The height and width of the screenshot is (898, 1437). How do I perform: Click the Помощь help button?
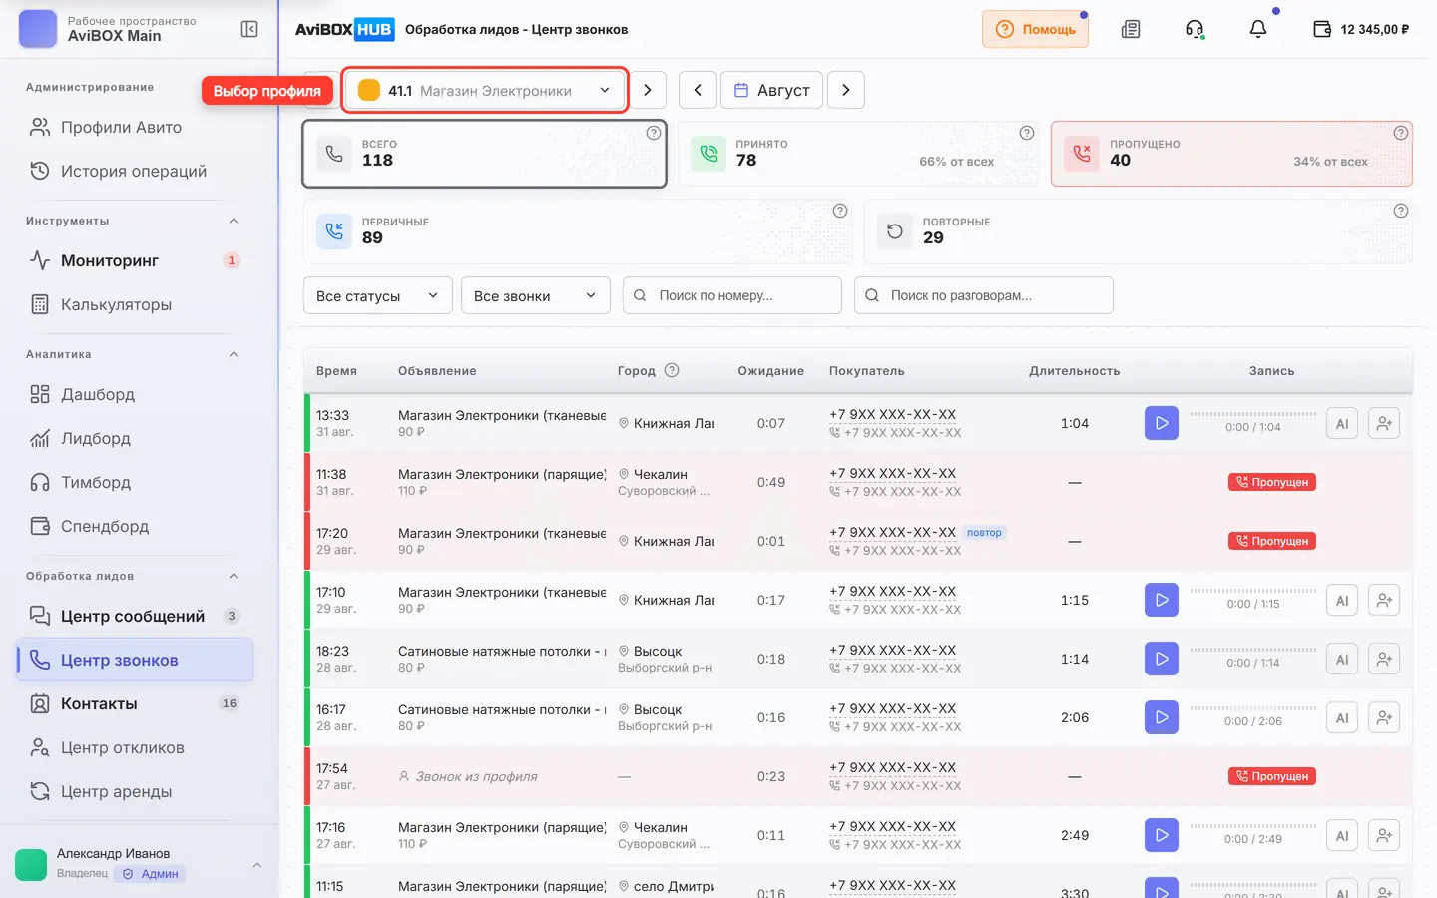click(x=1035, y=29)
